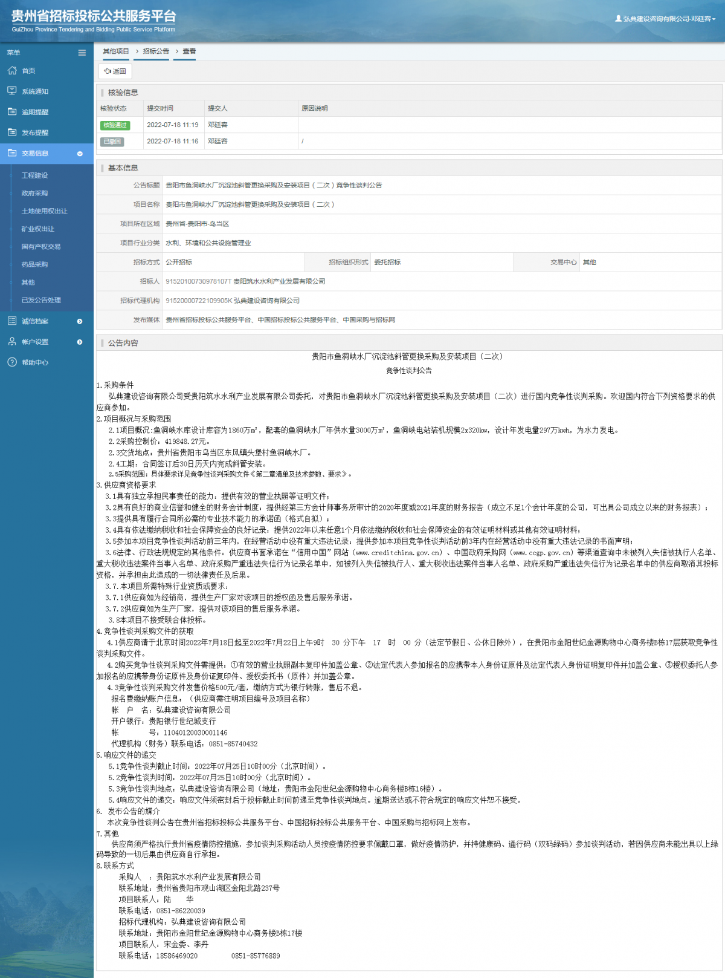Expand the 诚信档案 submenu arrow
725x978 pixels.
[80, 321]
